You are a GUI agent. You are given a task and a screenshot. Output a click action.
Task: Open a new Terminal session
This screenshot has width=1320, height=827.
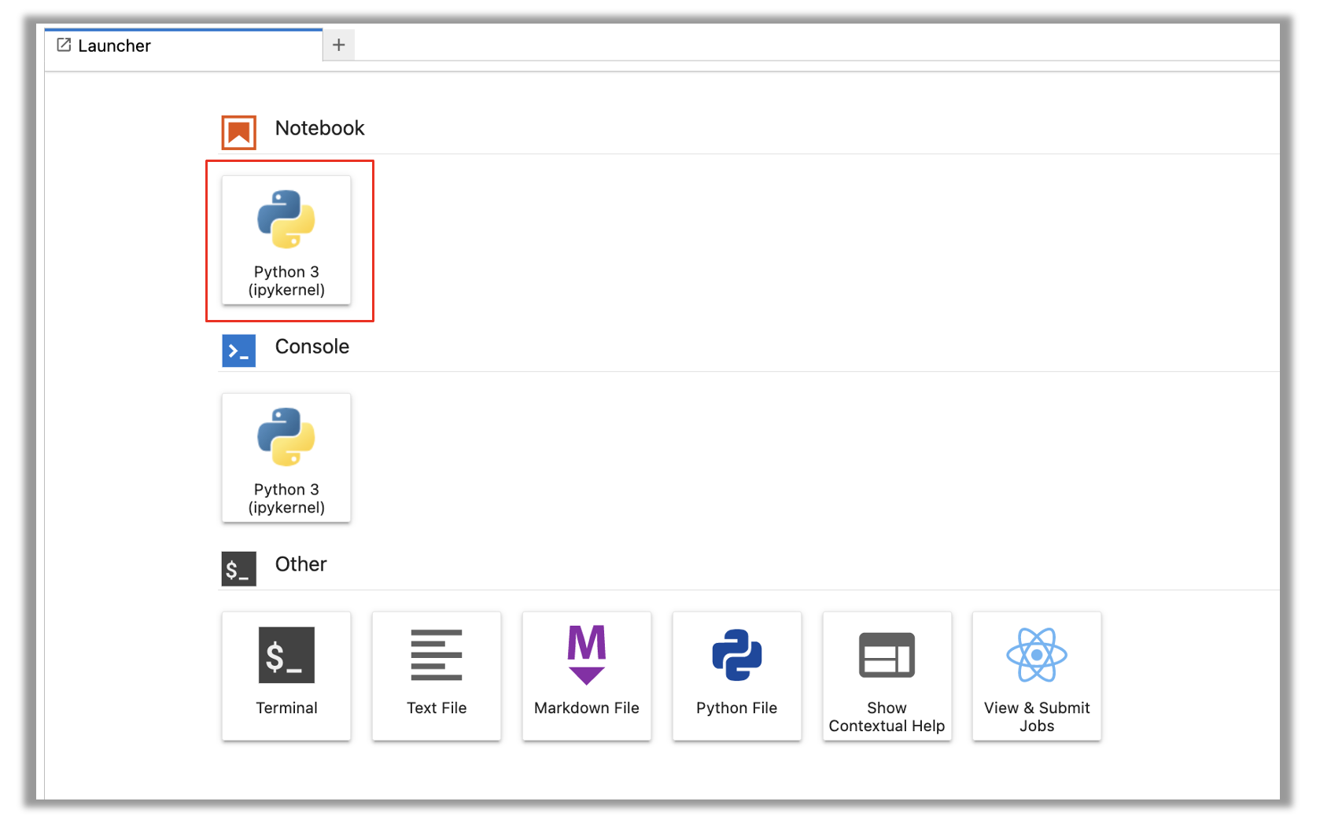(286, 676)
